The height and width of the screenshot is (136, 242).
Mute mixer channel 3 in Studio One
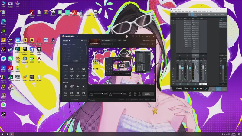click(x=198, y=63)
